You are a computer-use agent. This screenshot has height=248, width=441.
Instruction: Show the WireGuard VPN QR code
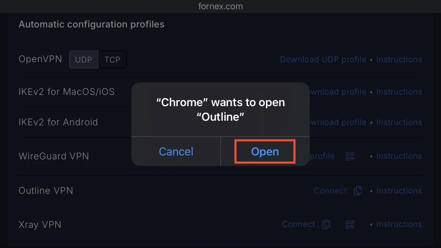(350, 156)
